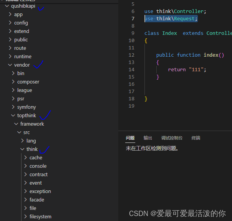Image resolution: width=232 pixels, height=221 pixels.
Task: Click line number 12 in gutter
Action: (131, 55)
